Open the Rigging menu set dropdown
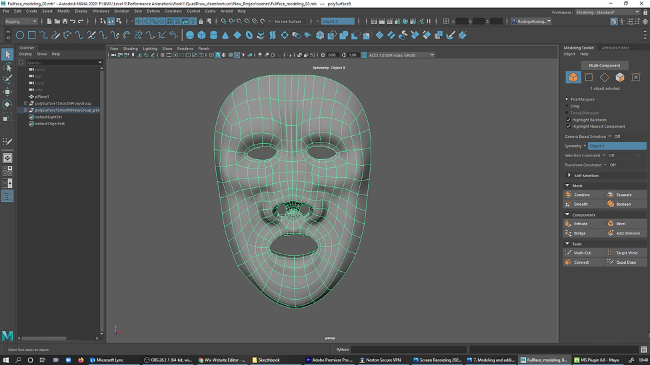The width and height of the screenshot is (650, 365). 21,21
